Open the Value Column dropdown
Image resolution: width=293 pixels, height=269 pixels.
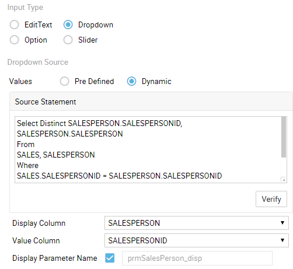point(197,240)
